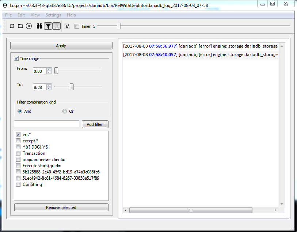Screen dimensions: 297x232
Task: Decrement the To time spinner
Action: [x=49, y=89]
